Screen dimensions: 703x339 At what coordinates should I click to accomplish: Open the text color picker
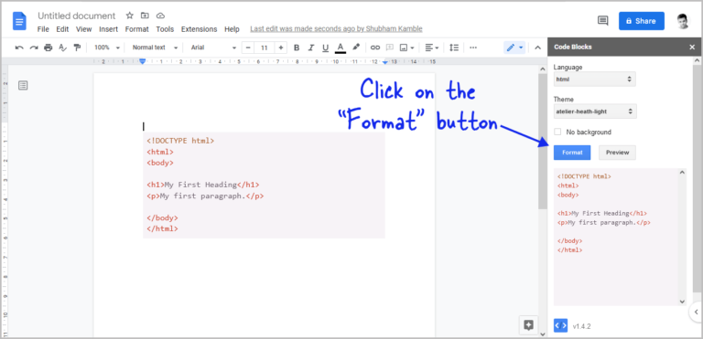(x=341, y=48)
